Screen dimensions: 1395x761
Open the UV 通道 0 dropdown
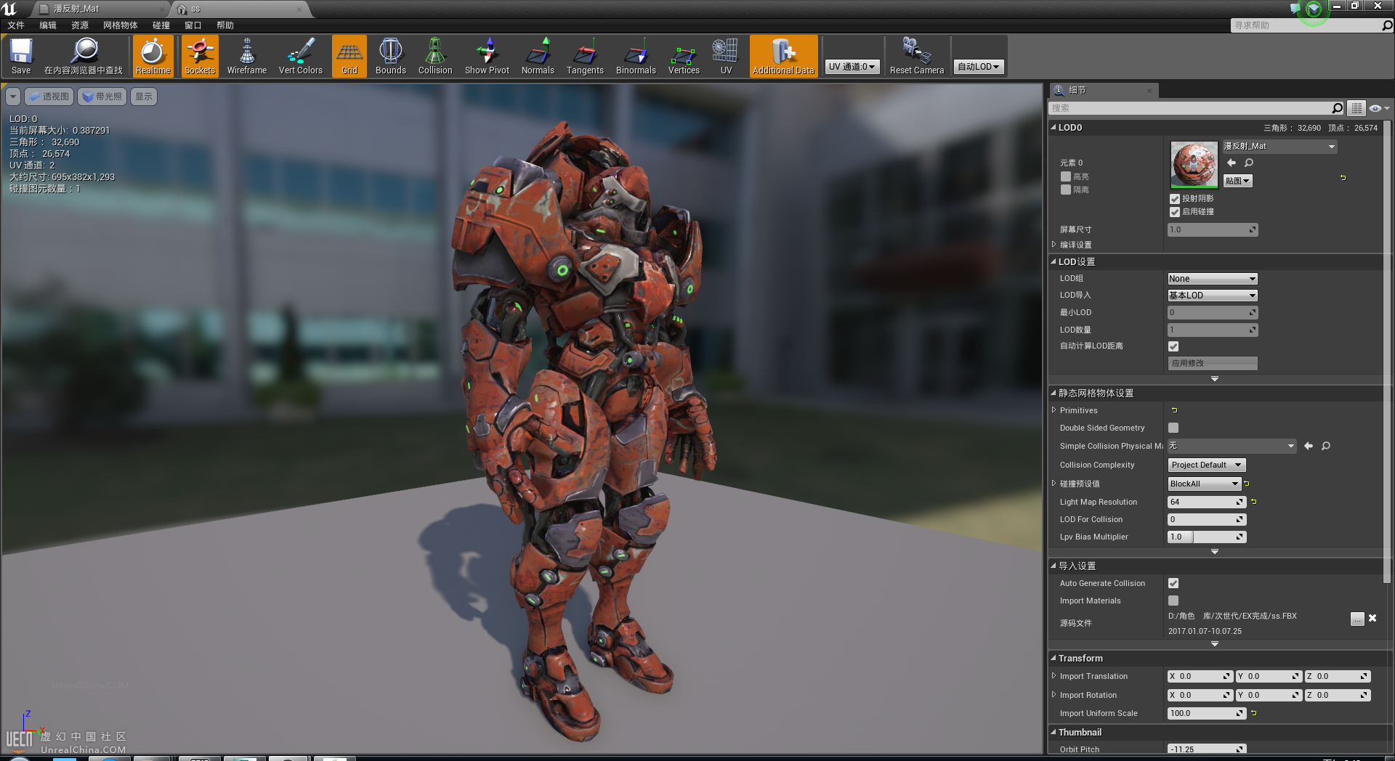tap(852, 67)
